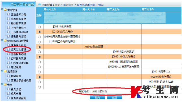Select radio for [05963]绩效管理
The width and height of the screenshot is (182, 102).
(40, 47)
